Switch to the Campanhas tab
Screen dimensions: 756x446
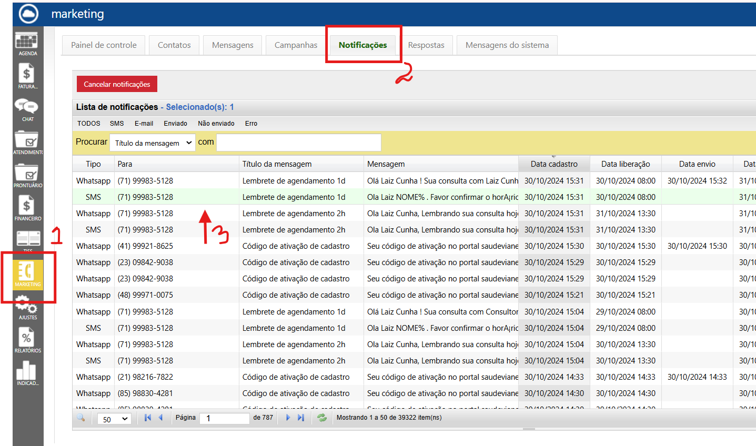(x=296, y=45)
